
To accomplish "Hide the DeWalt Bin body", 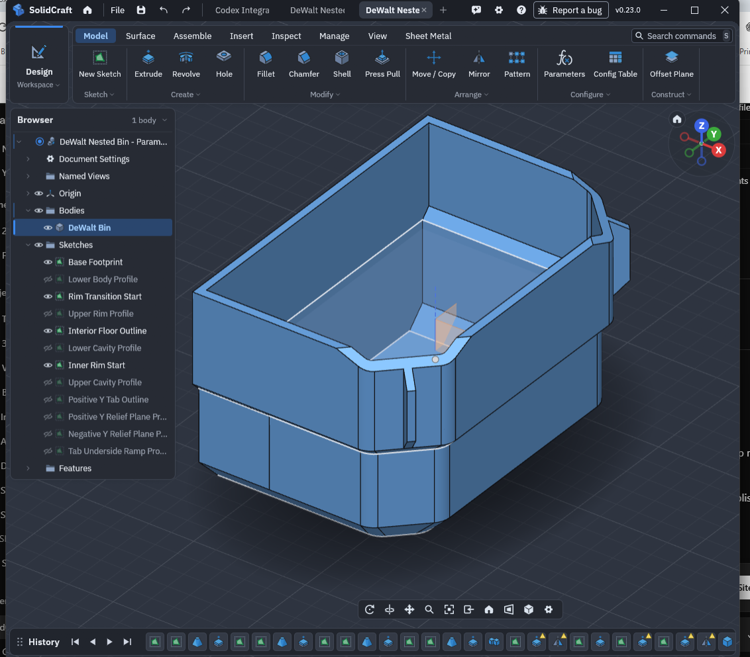I will 48,228.
